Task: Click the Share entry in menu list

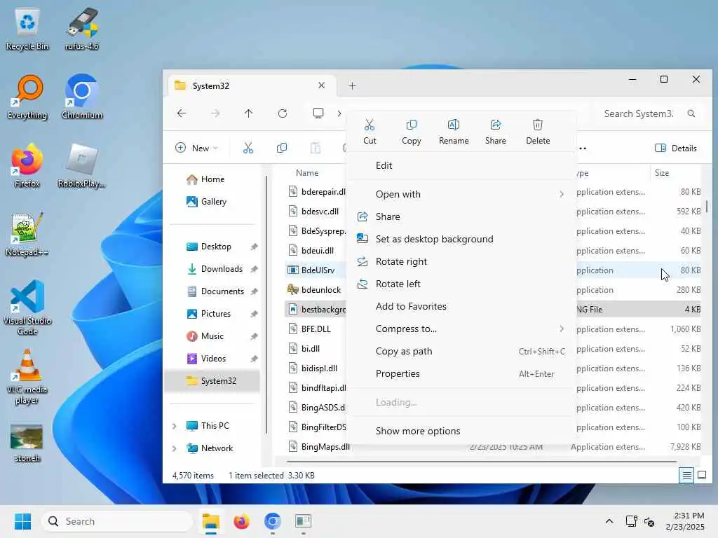Action: 460,216
